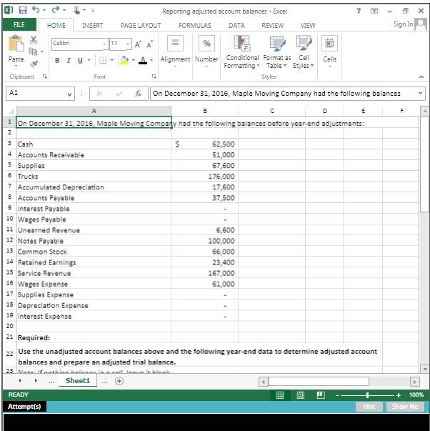The width and height of the screenshot is (430, 431).
Task: Open Font dialog launcher
Action: [154, 76]
